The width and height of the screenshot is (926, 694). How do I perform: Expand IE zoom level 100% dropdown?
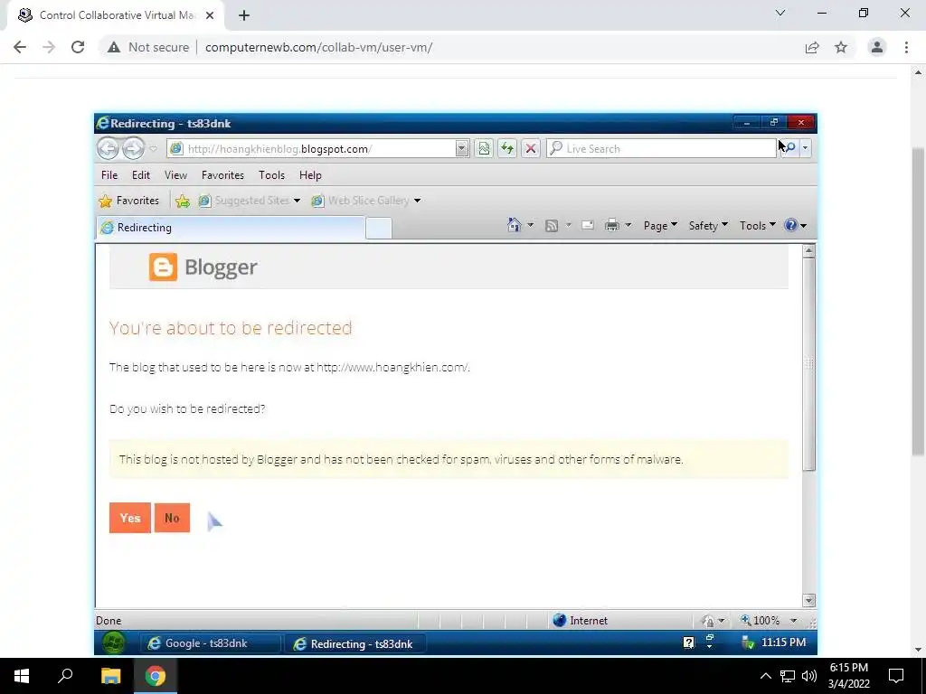794,620
